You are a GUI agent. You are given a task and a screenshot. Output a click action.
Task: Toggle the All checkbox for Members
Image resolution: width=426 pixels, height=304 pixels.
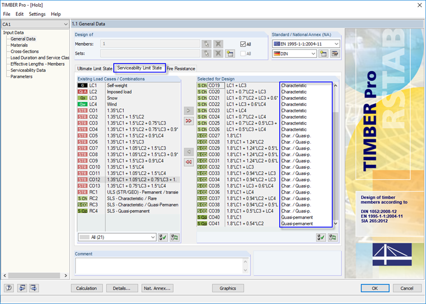pyautogui.click(x=243, y=44)
